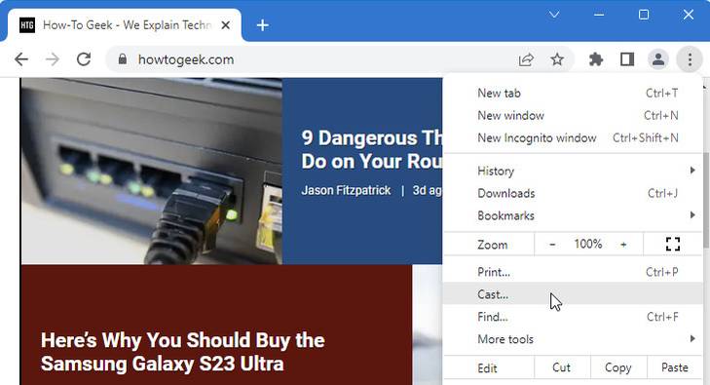Expand the More tools submenu
This screenshot has width=710, height=385.
(x=573, y=339)
